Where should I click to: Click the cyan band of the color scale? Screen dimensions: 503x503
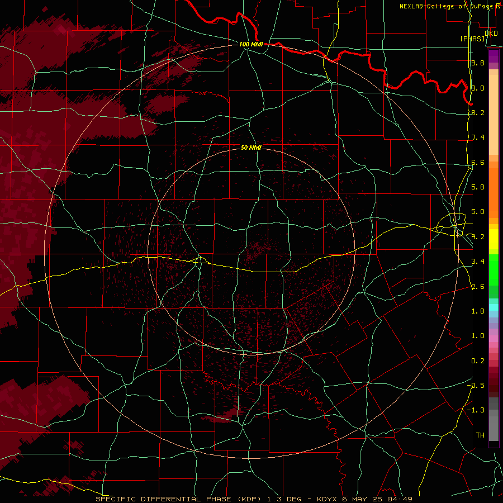(493, 307)
